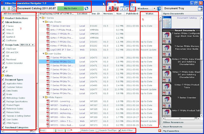Click the decrease font size icon
This screenshot has height=134, width=204.
122,9
